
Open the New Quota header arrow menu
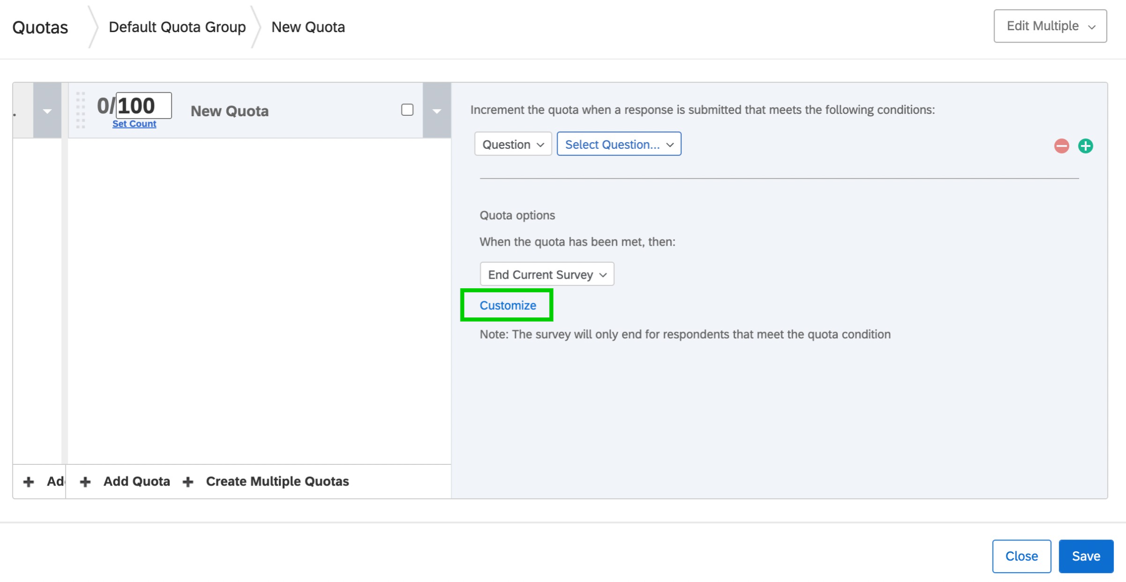click(x=436, y=111)
